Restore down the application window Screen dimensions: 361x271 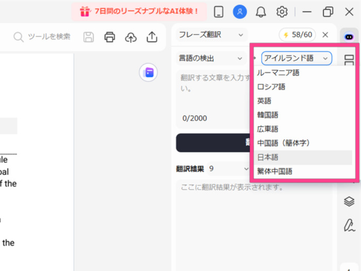(x=328, y=11)
